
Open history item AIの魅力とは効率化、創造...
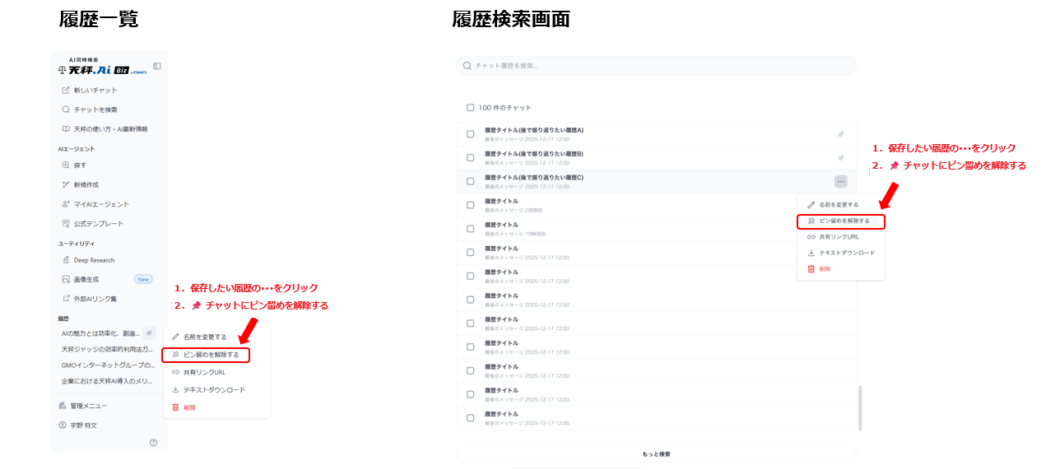click(101, 333)
